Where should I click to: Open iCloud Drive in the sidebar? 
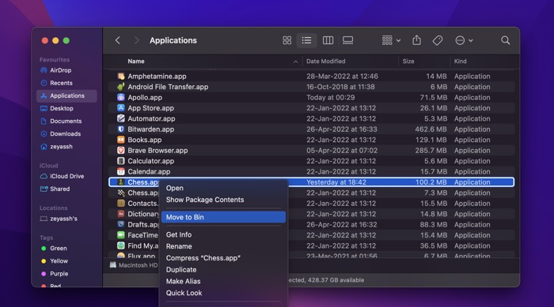66,176
